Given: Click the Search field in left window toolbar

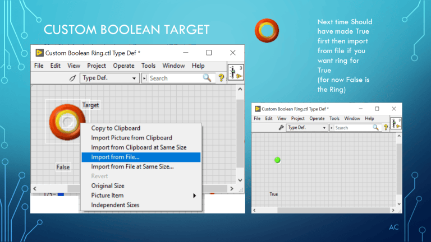Looking at the screenshot, I should click(175, 78).
